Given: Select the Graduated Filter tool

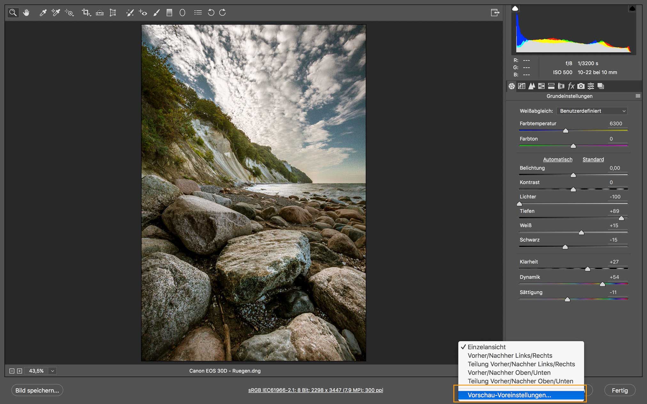Looking at the screenshot, I should pos(169,12).
